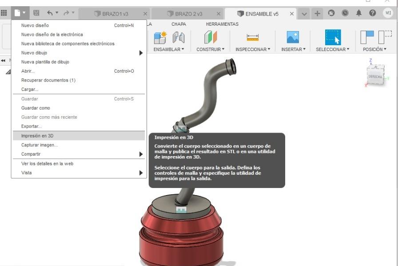The image size is (398, 266).
Task: Click the Select tool icon
Action: point(333,37)
